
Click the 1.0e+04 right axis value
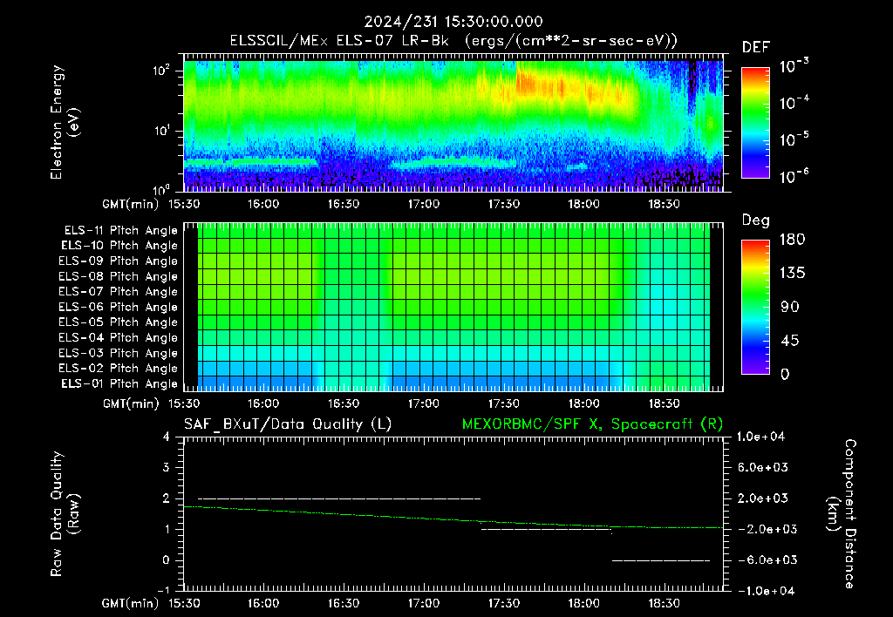click(760, 437)
